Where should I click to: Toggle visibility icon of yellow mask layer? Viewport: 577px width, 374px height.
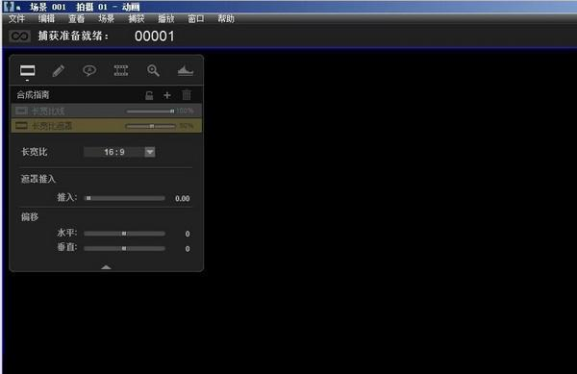click(21, 126)
